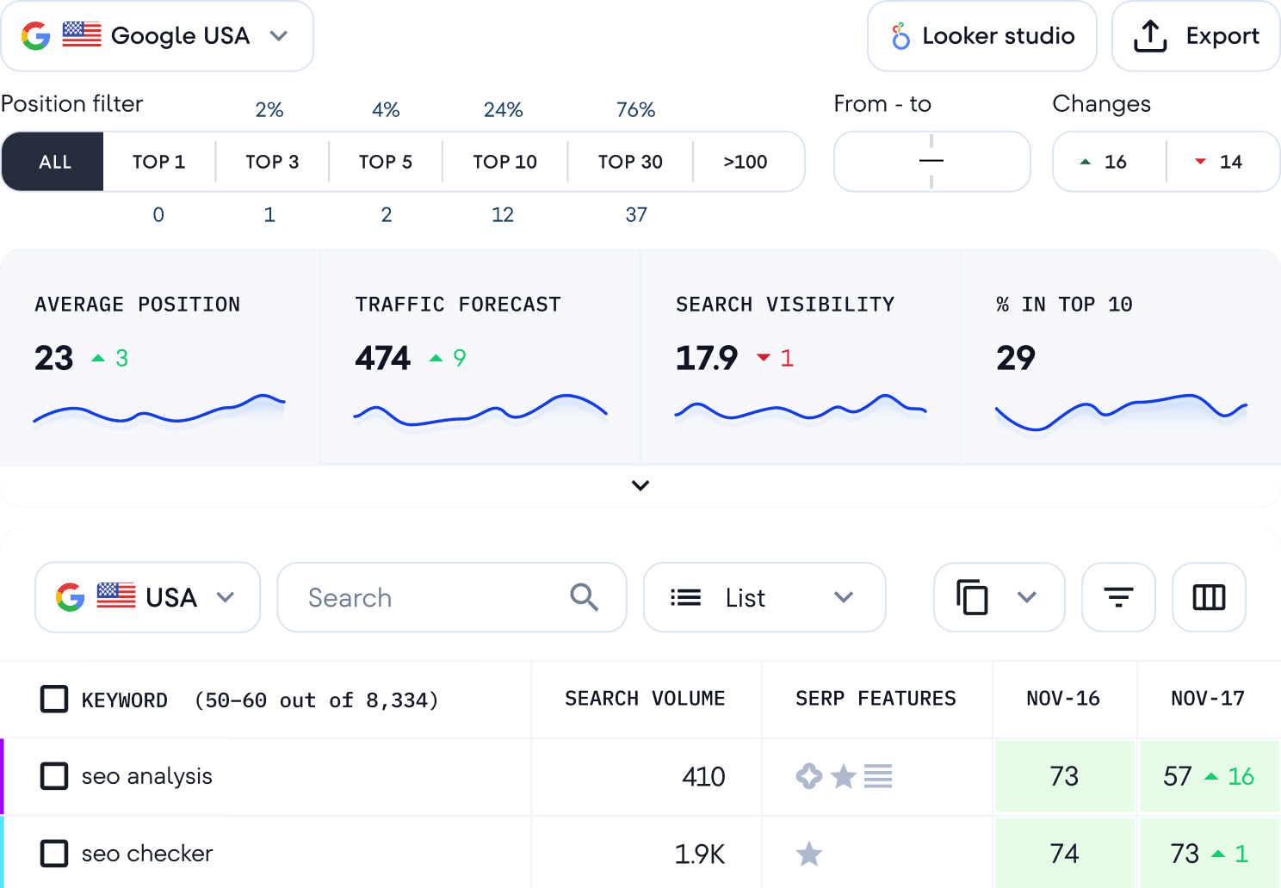This screenshot has height=888, width=1281.
Task: Select the TOP 10 position filter tab
Action: pyautogui.click(x=504, y=162)
